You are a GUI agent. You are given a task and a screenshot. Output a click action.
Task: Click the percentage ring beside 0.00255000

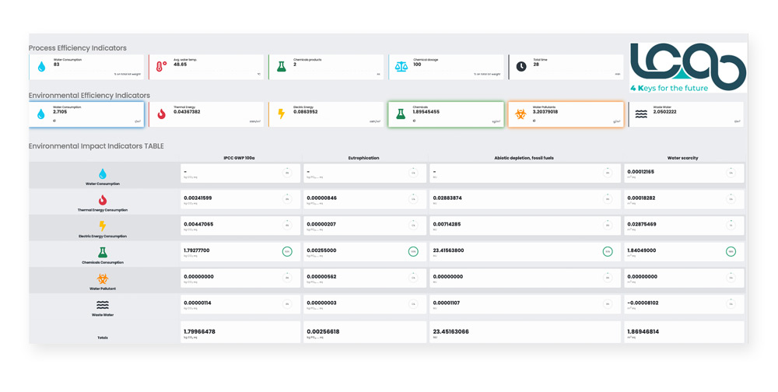pos(413,251)
